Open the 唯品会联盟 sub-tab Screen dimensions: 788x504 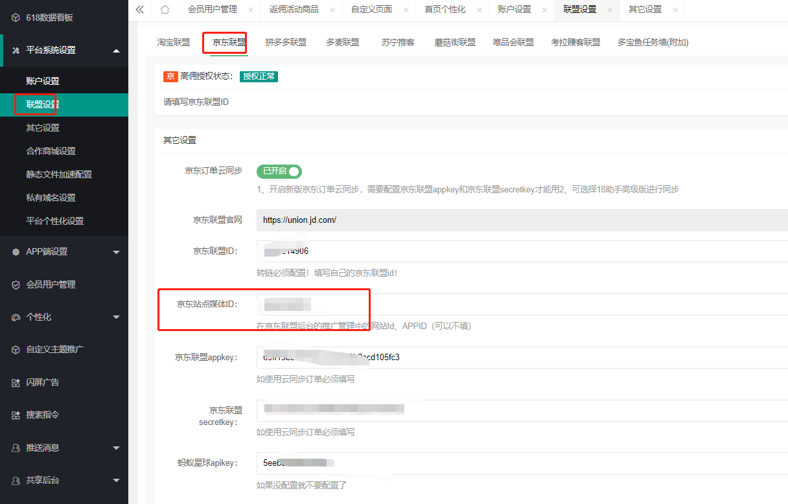coord(513,42)
